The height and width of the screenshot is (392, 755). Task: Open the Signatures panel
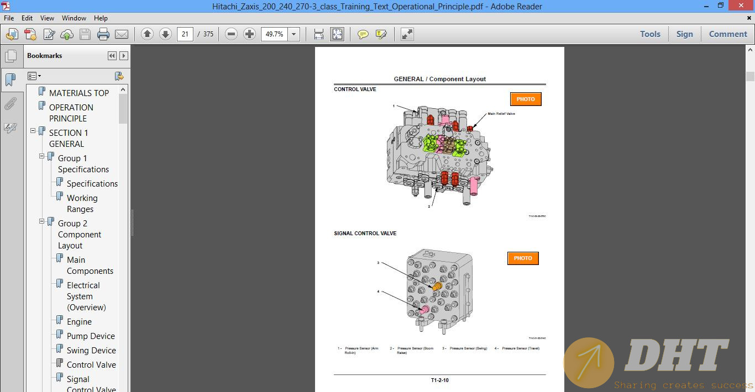11,128
